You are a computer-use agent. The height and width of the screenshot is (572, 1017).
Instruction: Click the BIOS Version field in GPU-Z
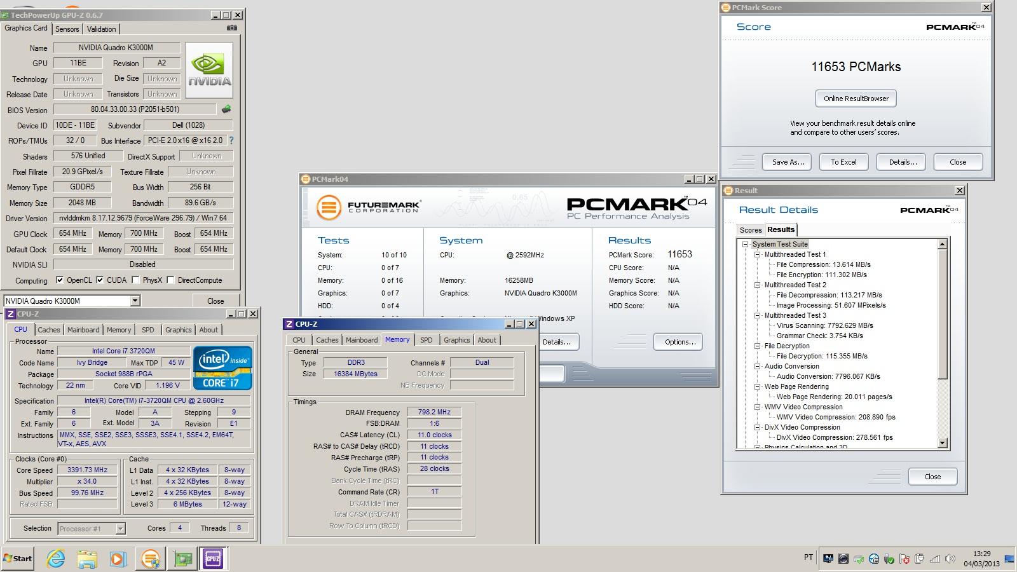(x=135, y=109)
